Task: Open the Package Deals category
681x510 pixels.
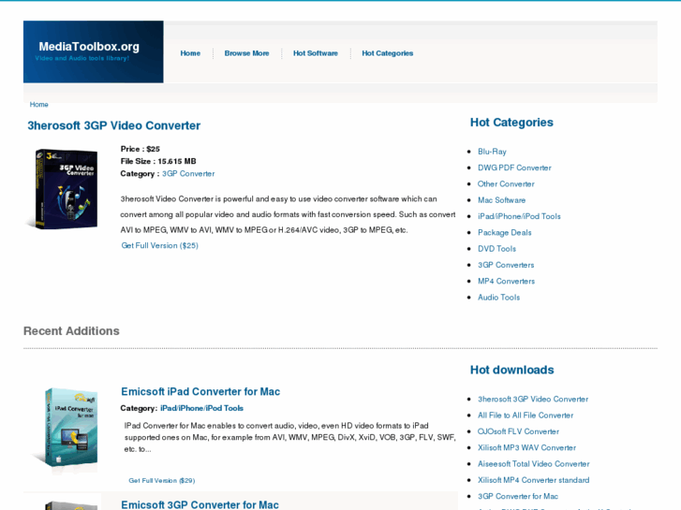Action: point(505,233)
